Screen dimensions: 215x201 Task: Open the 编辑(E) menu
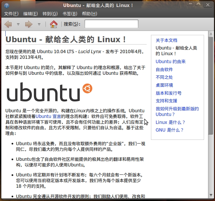31,14
